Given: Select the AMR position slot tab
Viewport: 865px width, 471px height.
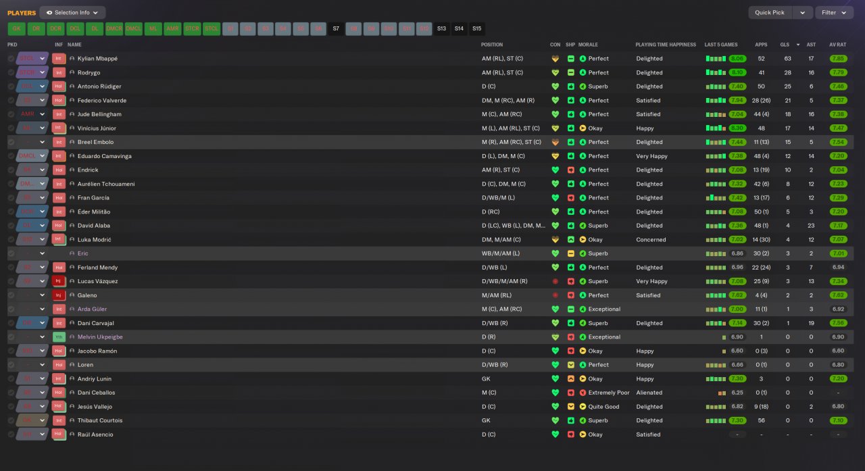Looking at the screenshot, I should (173, 29).
